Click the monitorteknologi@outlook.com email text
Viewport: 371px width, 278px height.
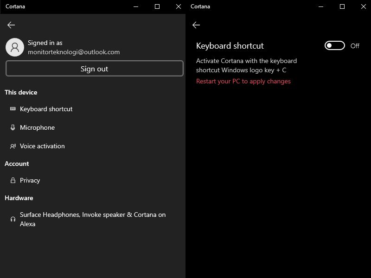[x=74, y=52]
